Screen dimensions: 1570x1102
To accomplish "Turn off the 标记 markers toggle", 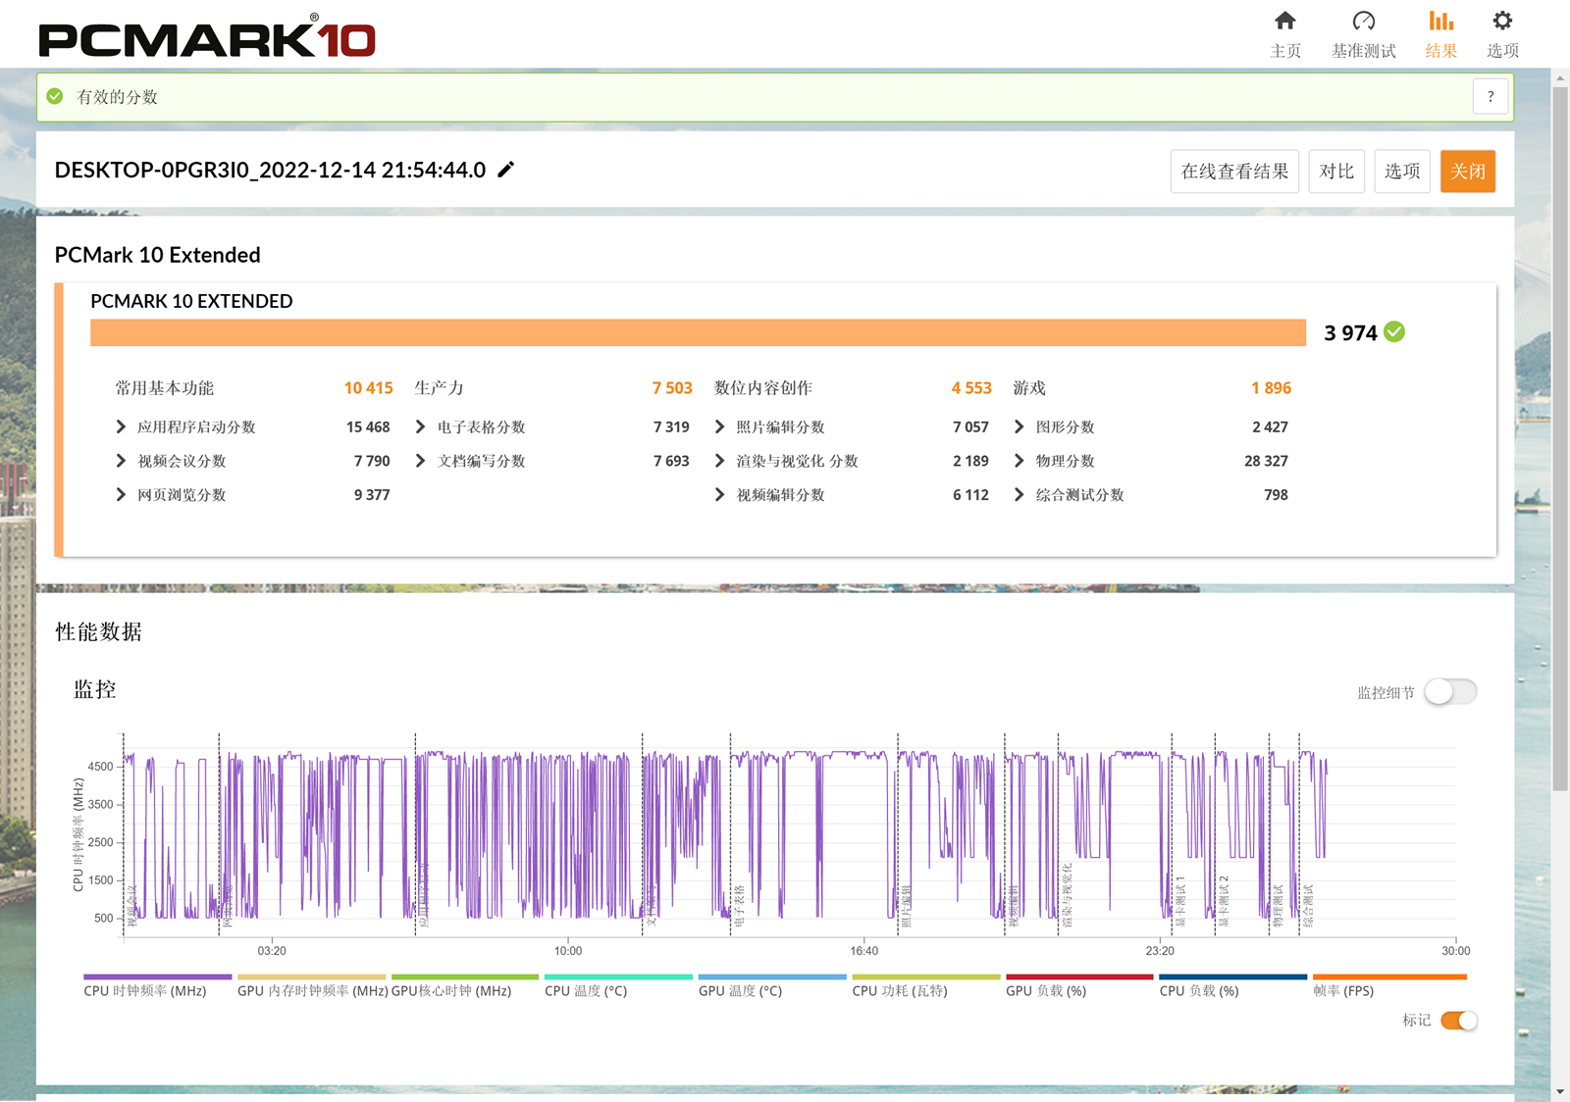I will click(x=1458, y=1021).
